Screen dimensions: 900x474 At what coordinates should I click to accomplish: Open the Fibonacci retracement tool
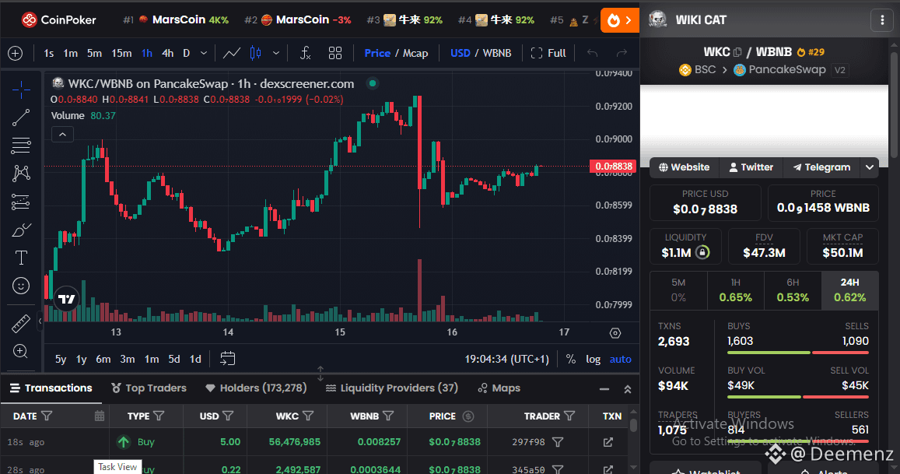(x=21, y=146)
